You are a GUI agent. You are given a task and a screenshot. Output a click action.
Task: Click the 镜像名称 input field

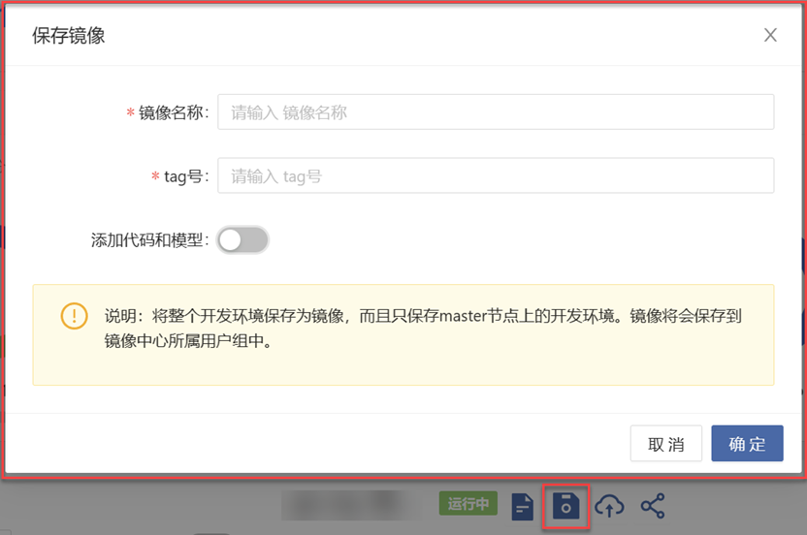[x=496, y=111]
